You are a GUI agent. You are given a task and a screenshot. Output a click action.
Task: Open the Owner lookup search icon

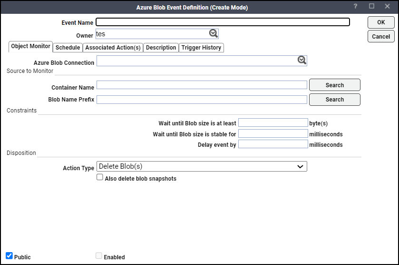click(x=213, y=33)
